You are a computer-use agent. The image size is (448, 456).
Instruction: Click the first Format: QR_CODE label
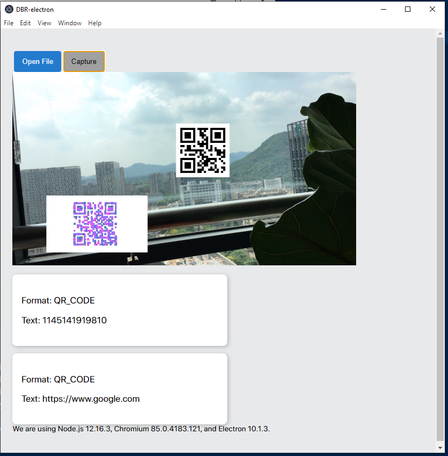tap(58, 301)
